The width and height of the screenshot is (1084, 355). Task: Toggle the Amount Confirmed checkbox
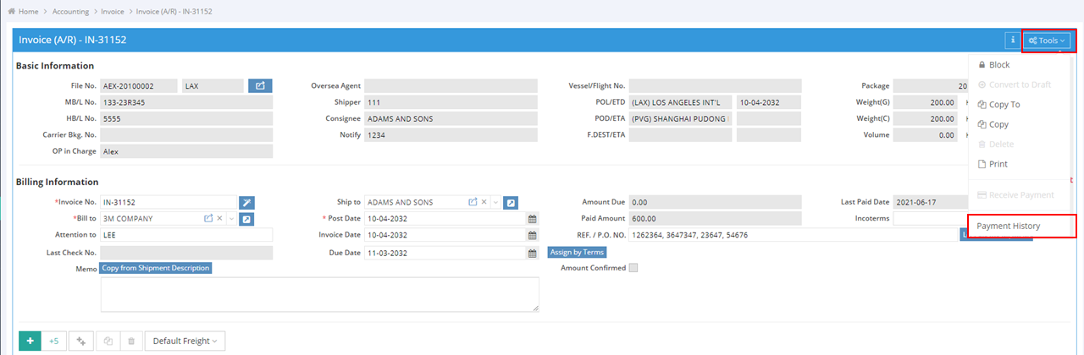coord(633,268)
